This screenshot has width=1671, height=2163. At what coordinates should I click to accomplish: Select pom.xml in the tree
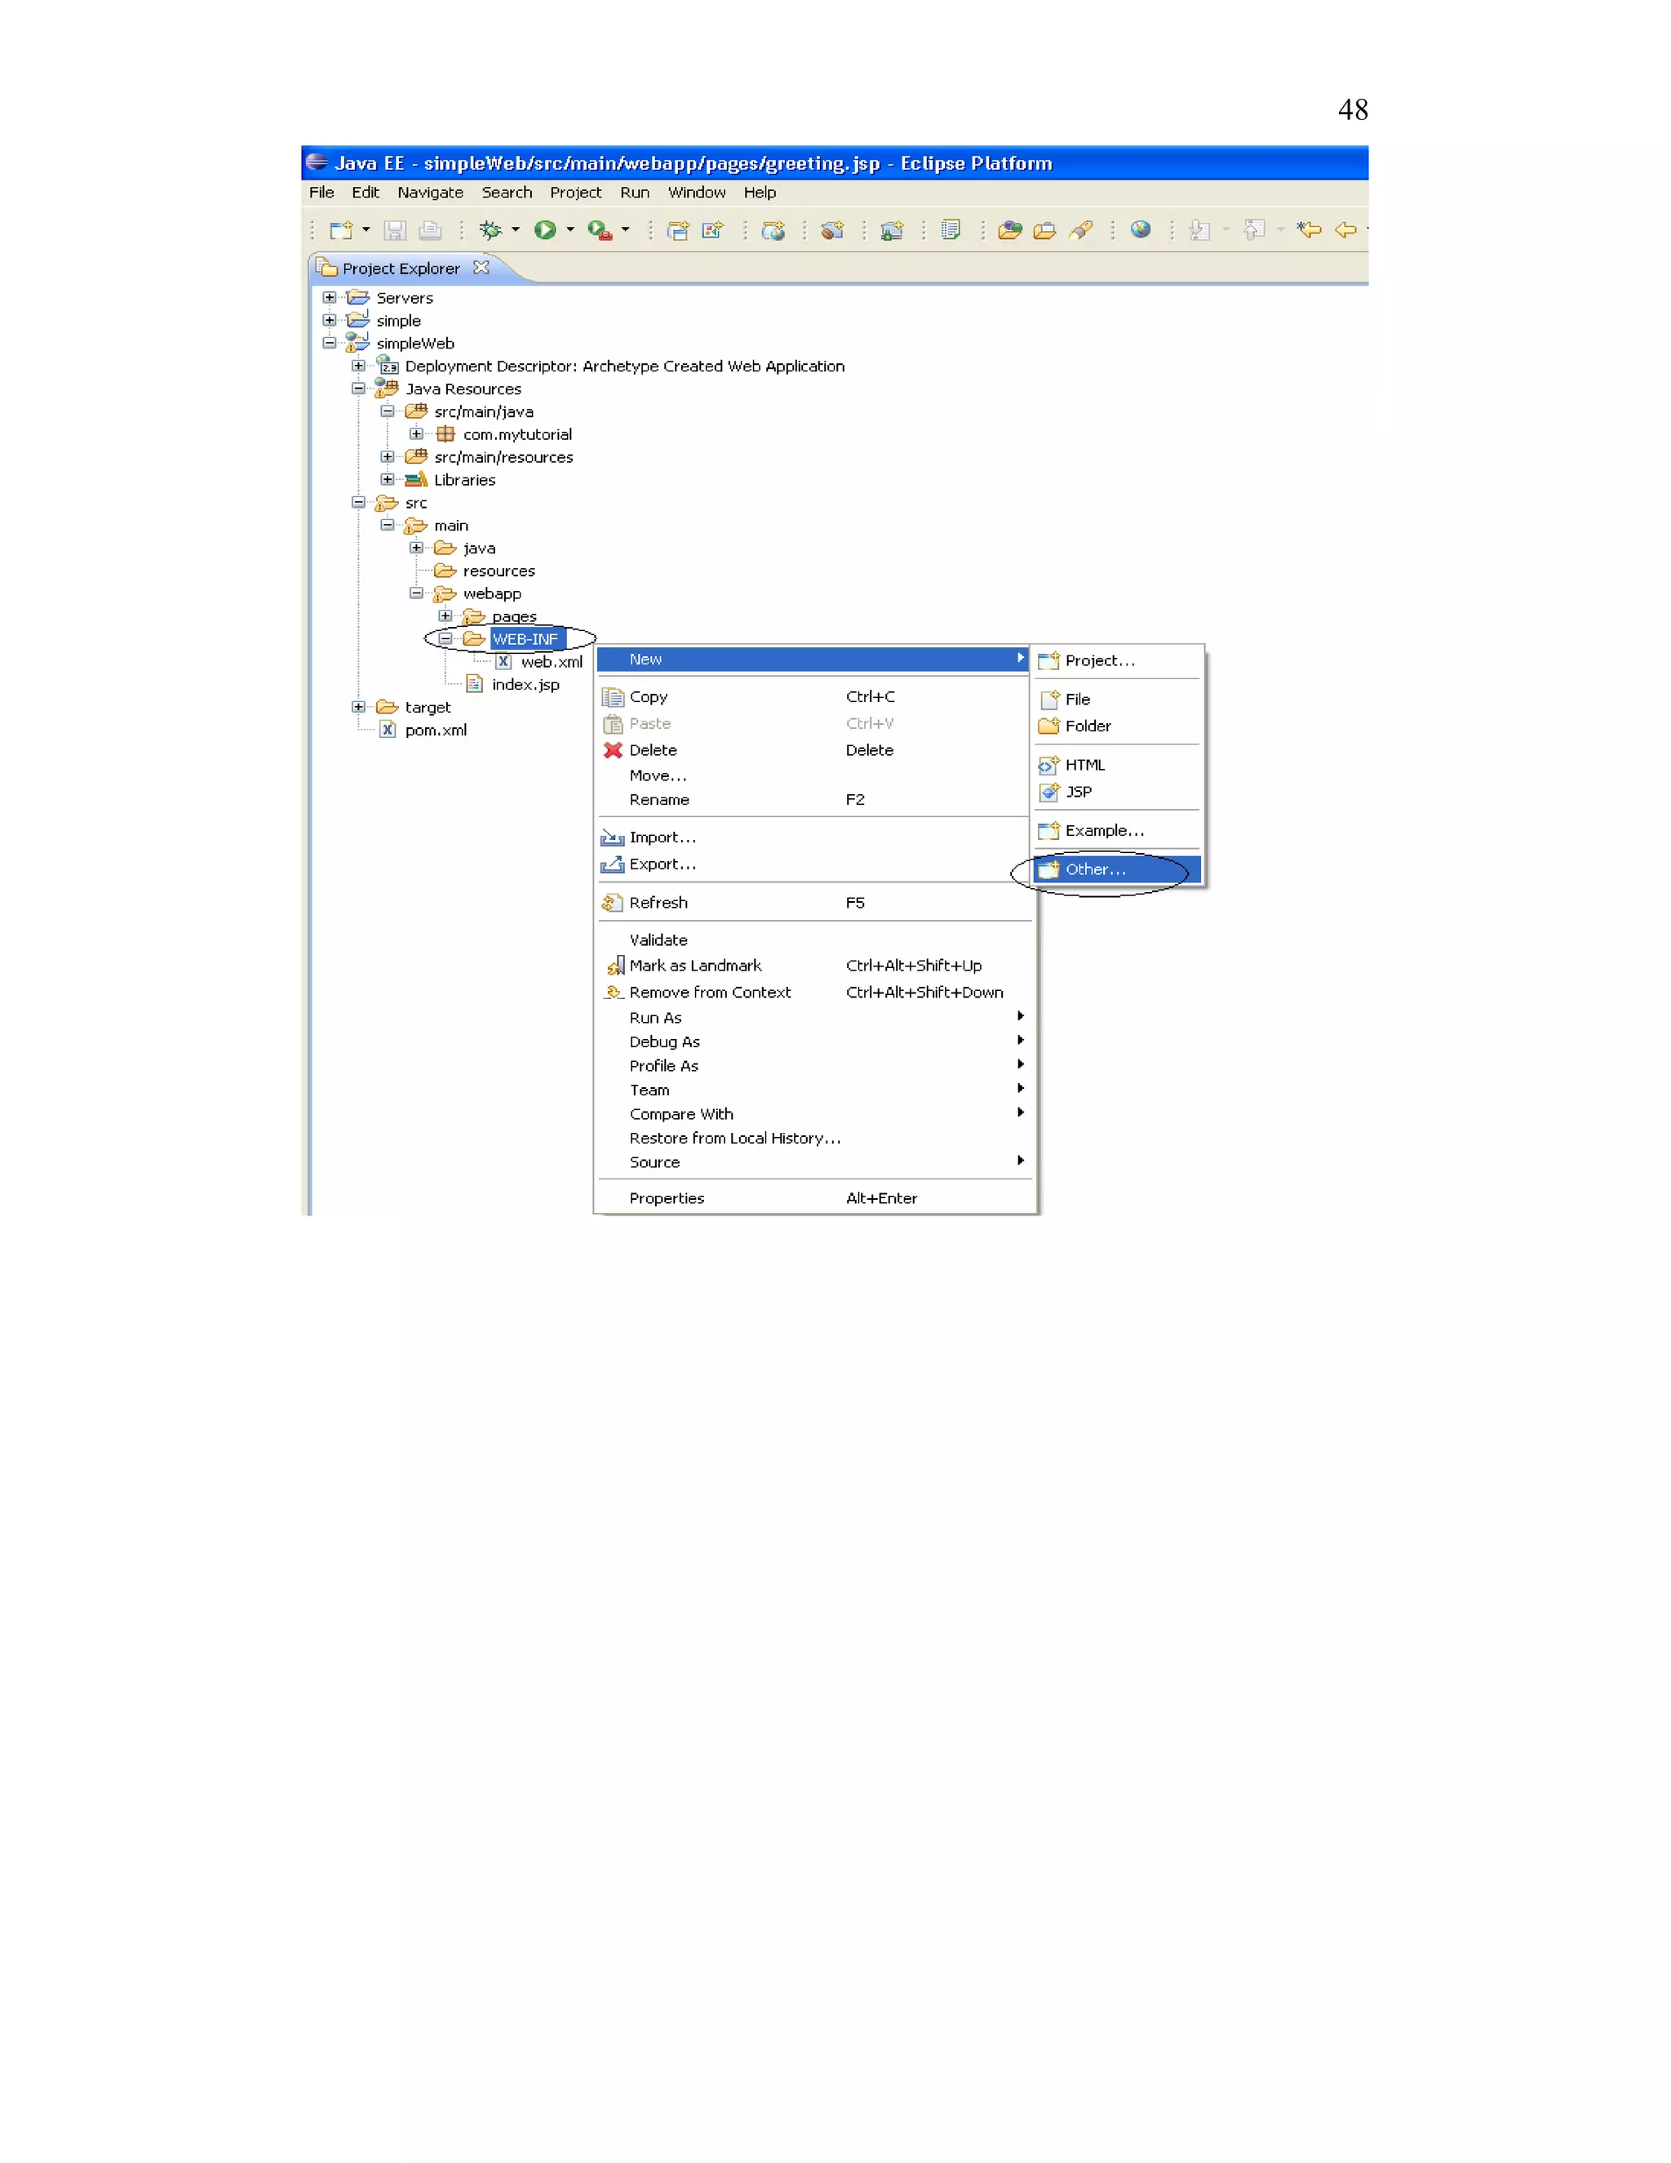436,730
